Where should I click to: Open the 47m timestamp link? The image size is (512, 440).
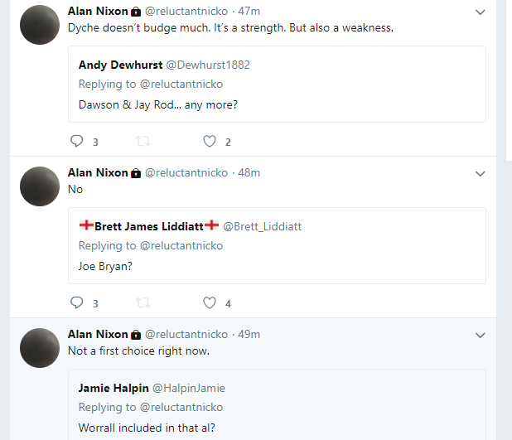pyautogui.click(x=249, y=11)
